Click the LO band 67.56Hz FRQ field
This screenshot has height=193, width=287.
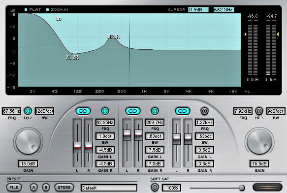click(x=11, y=111)
